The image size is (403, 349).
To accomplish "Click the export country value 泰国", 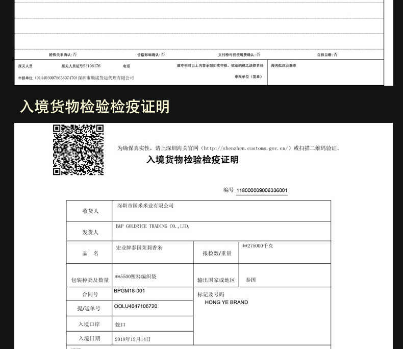I will tap(250, 280).
